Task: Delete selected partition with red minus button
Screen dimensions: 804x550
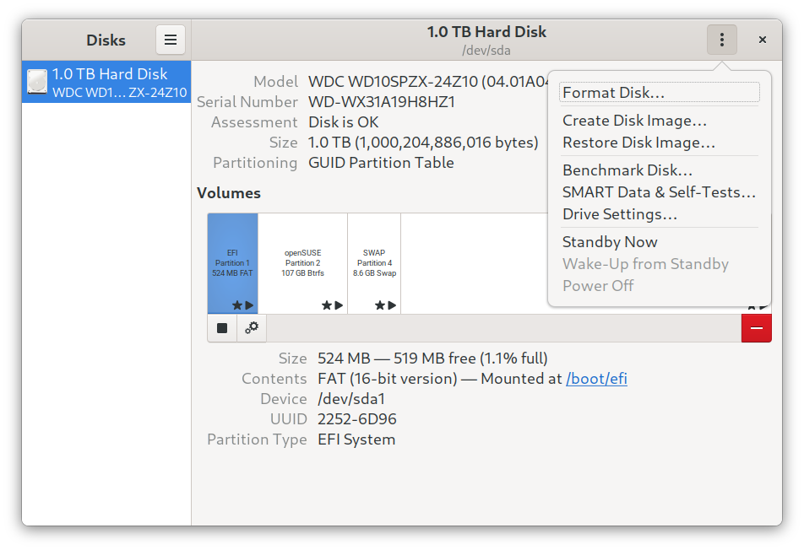Action: click(x=756, y=328)
